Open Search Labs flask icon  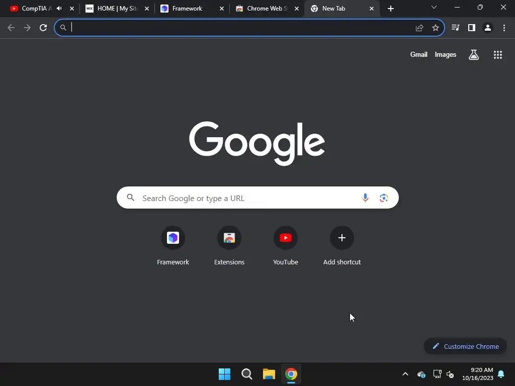click(474, 54)
